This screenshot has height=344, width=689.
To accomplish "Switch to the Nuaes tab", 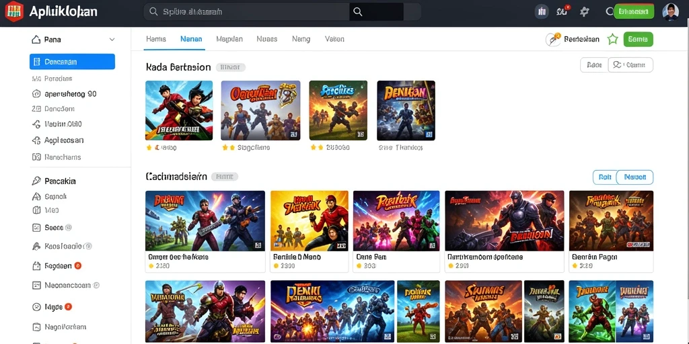I will tap(266, 39).
